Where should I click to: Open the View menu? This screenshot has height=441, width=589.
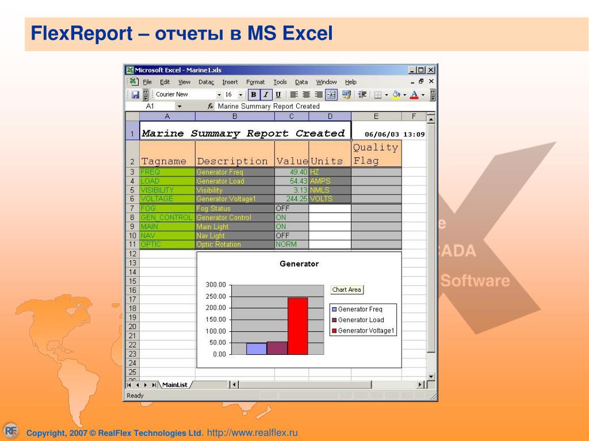(x=184, y=82)
